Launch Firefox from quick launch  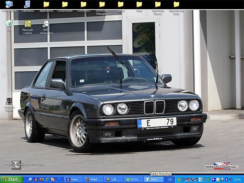click(x=42, y=180)
